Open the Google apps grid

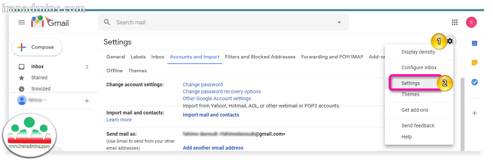454,22
